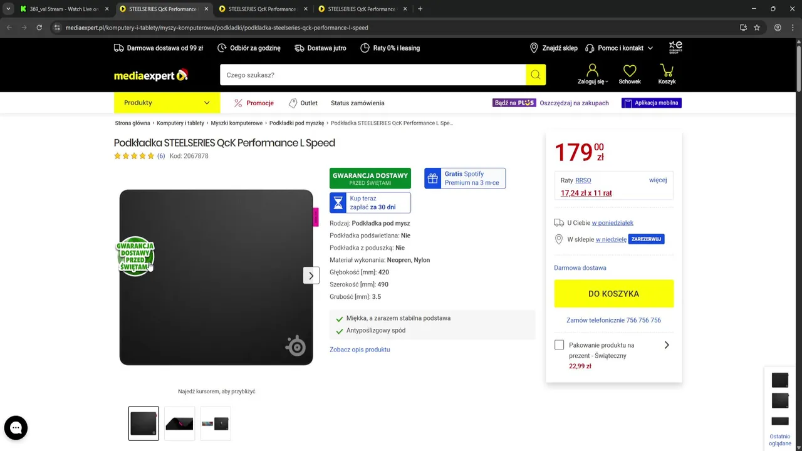Click the w niedzielę store pickup link
The image size is (802, 451).
(x=611, y=239)
